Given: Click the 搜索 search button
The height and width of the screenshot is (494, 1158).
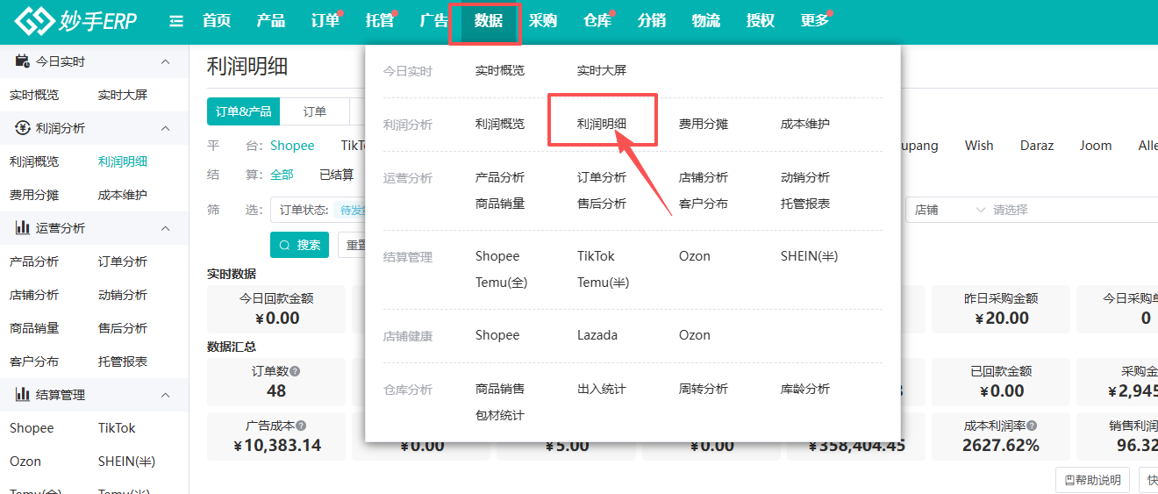Looking at the screenshot, I should point(300,245).
